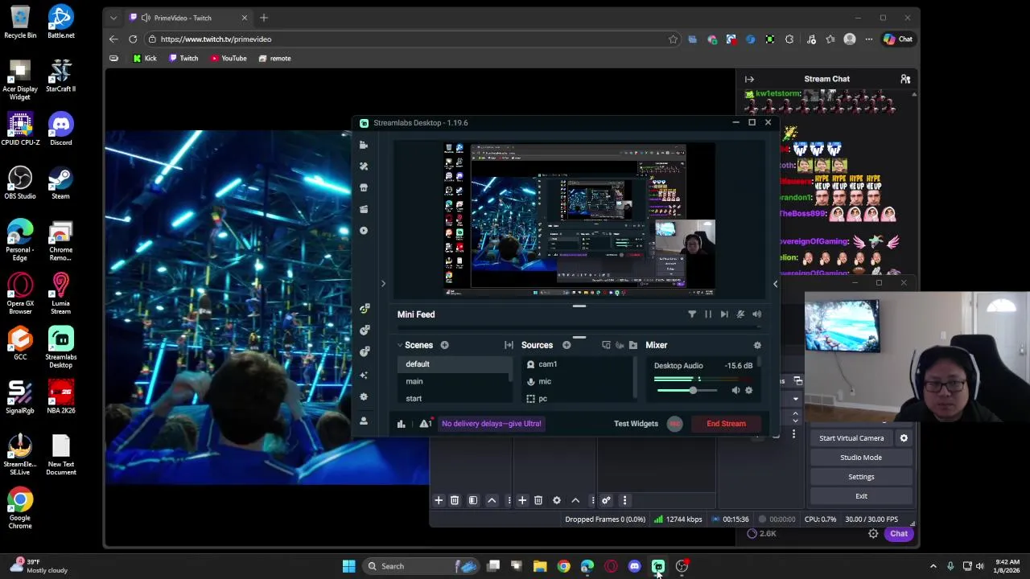Mute Desktop Audio in Streamlabs Mixer
The width and height of the screenshot is (1030, 579).
(735, 391)
